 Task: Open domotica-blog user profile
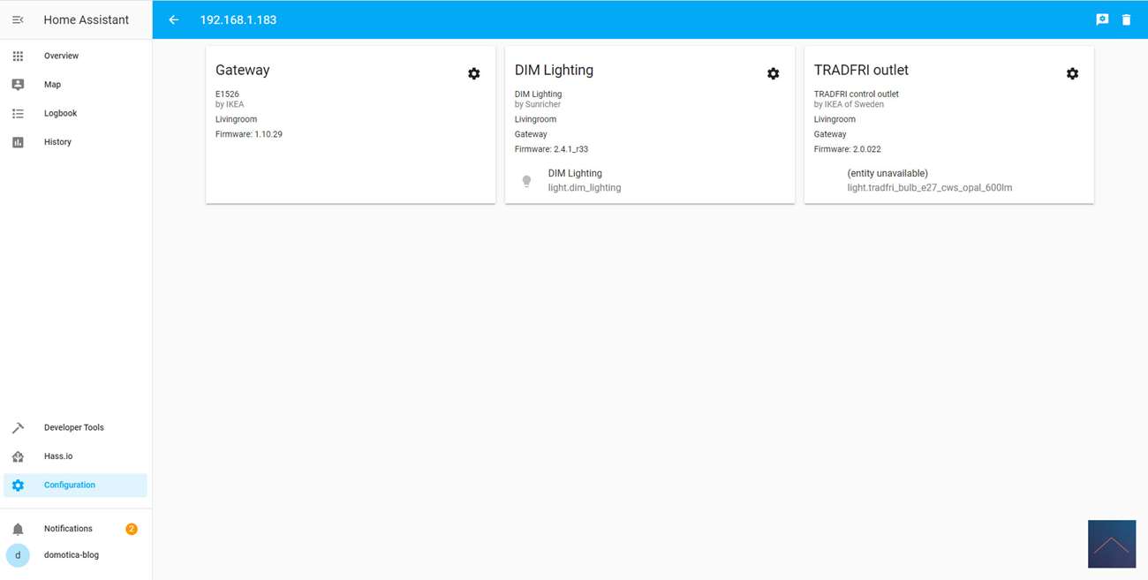(x=71, y=555)
